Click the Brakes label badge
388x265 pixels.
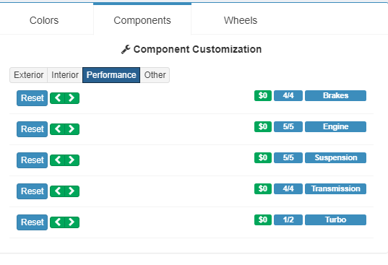click(x=335, y=95)
